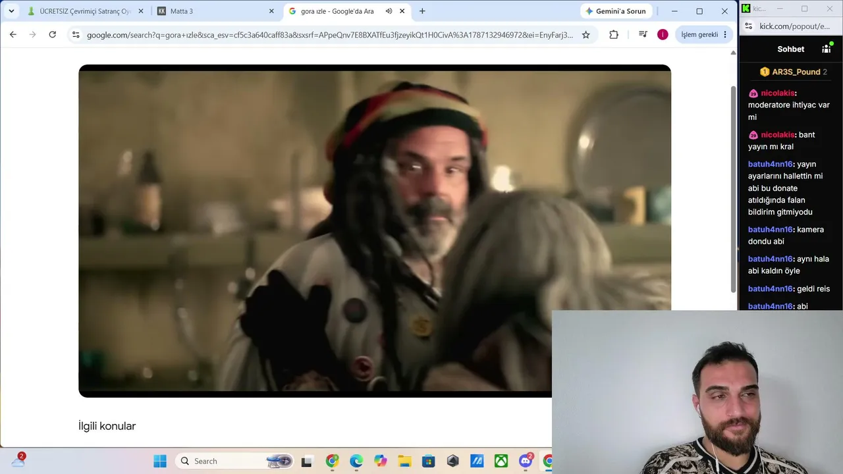Click the Sohbet chat header

pyautogui.click(x=791, y=49)
